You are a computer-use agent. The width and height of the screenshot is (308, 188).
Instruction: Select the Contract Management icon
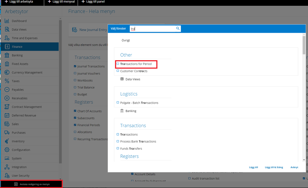click(7, 107)
